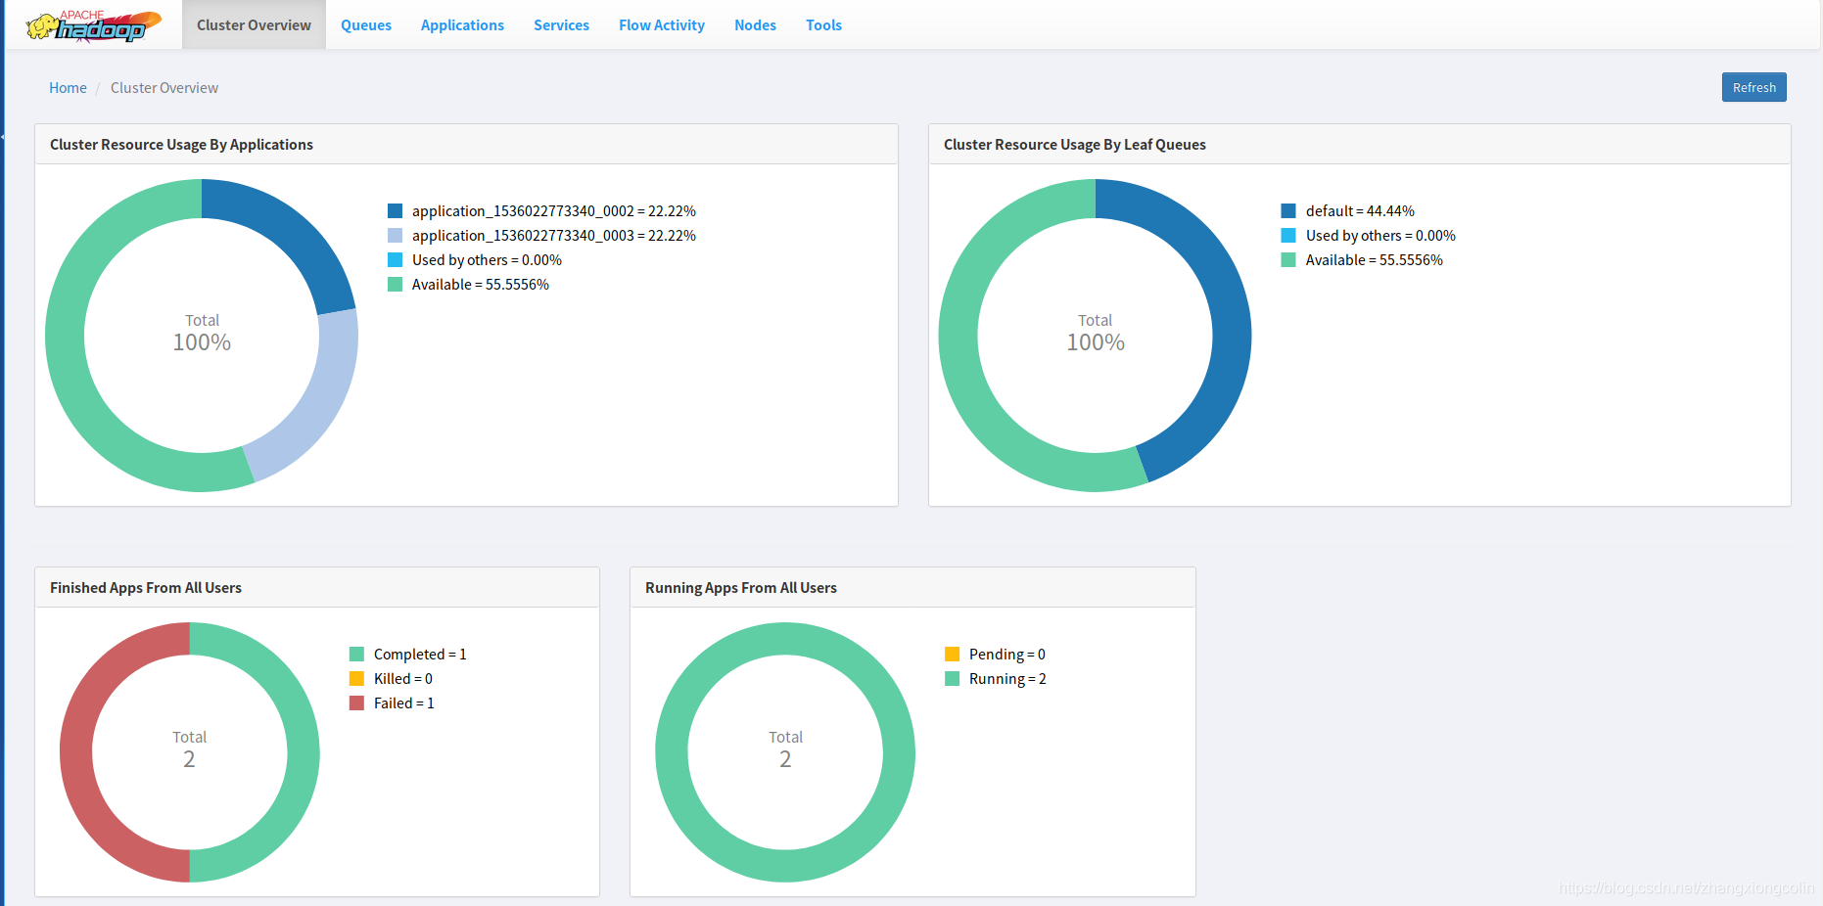Click application_1536022773340_0002 legend swatch
The image size is (1823, 906).
point(396,211)
